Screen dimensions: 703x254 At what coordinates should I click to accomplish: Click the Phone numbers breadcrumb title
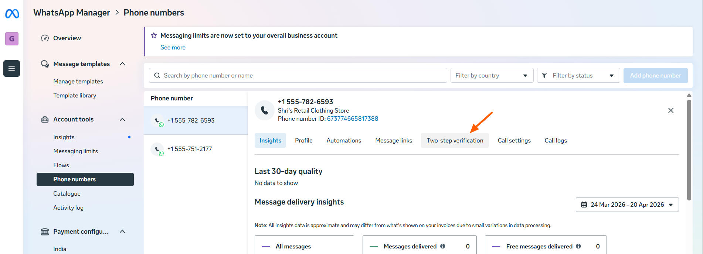[x=154, y=13]
